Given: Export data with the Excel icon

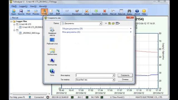Looking at the screenshot, I should [44, 12].
